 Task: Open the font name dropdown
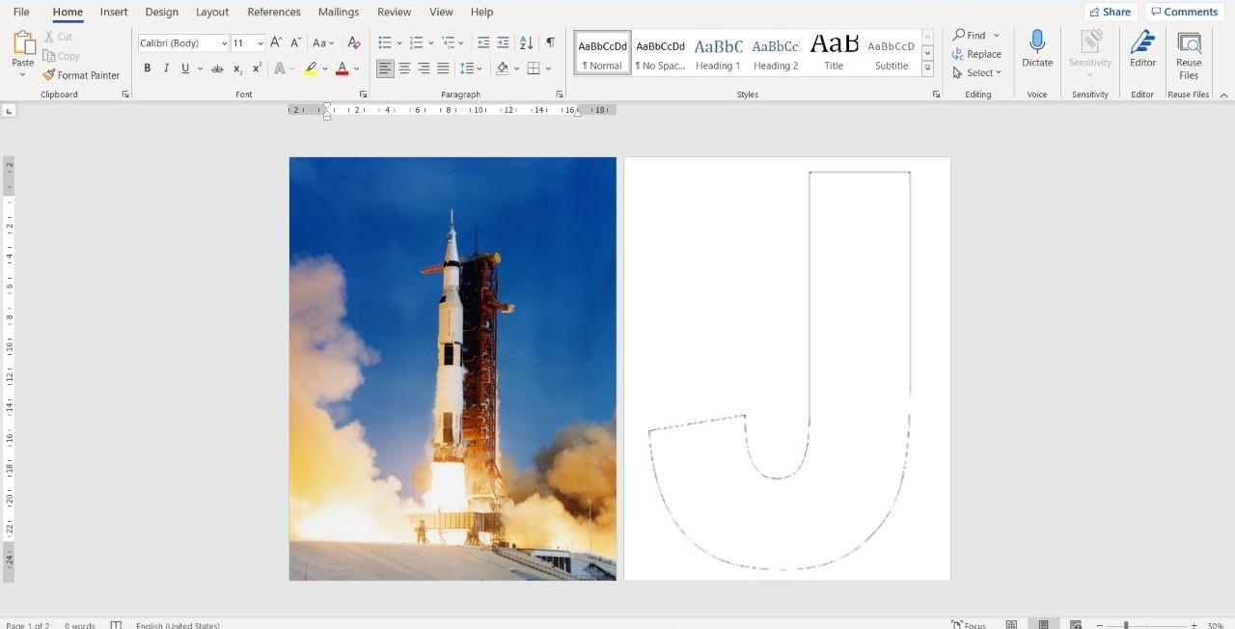225,43
